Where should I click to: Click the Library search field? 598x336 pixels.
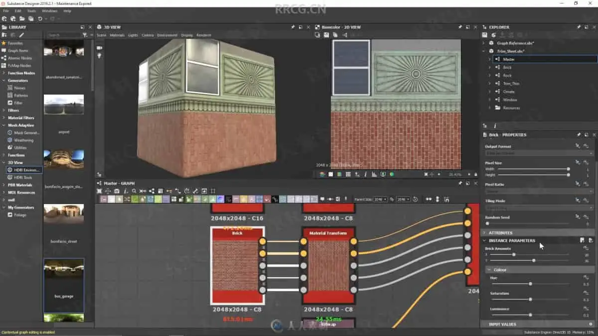[x=63, y=35]
